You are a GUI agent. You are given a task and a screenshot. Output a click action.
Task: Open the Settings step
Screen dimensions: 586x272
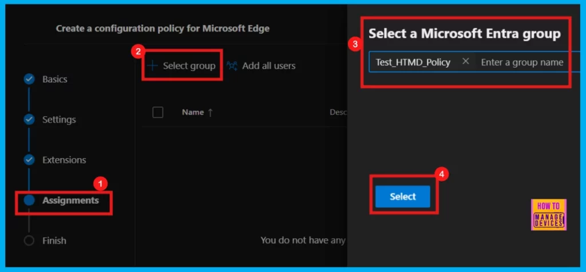[59, 120]
